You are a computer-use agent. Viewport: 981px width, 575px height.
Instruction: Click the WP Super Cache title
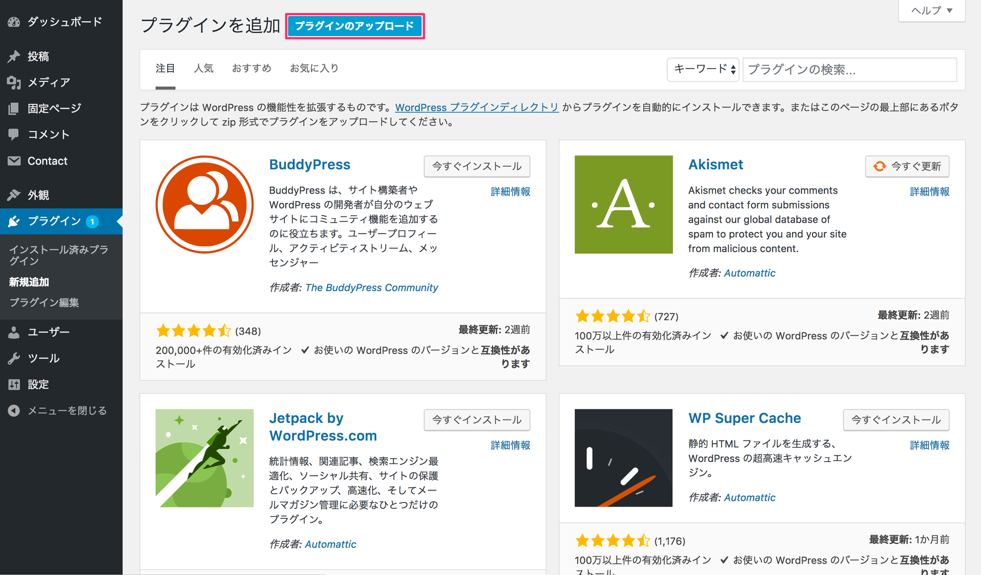tap(744, 418)
